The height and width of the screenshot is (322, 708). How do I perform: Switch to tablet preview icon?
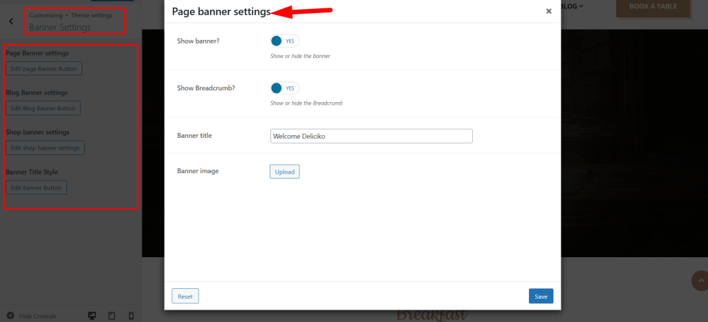point(112,316)
